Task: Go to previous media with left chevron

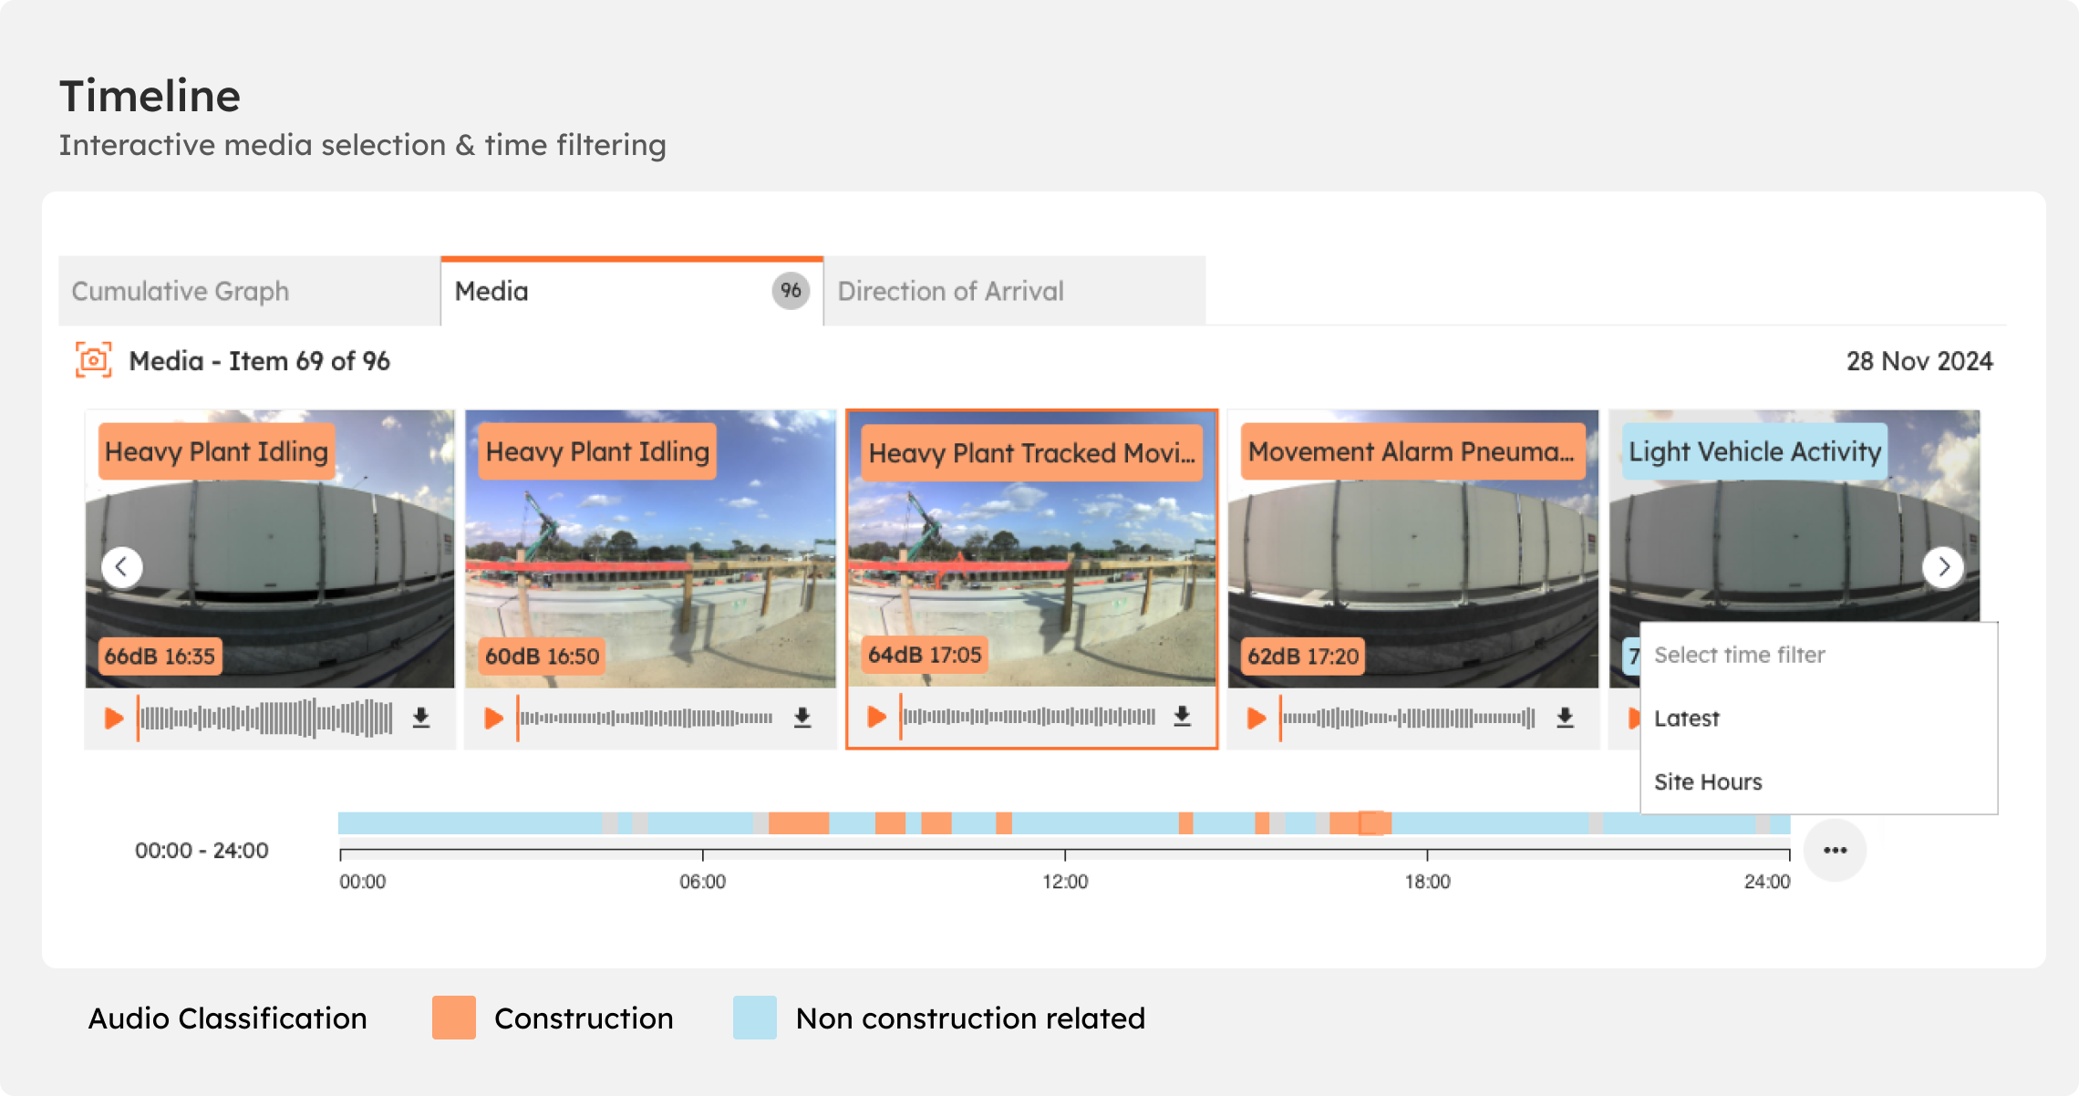Action: (x=121, y=567)
